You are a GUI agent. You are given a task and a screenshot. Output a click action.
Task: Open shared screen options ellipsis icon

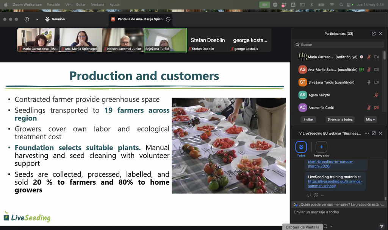pyautogui.click(x=168, y=19)
